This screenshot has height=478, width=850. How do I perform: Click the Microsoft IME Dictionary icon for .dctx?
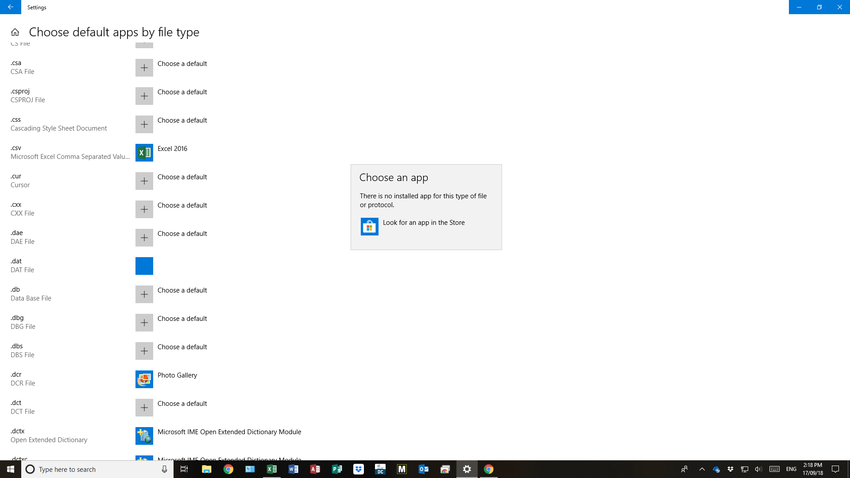tap(144, 436)
